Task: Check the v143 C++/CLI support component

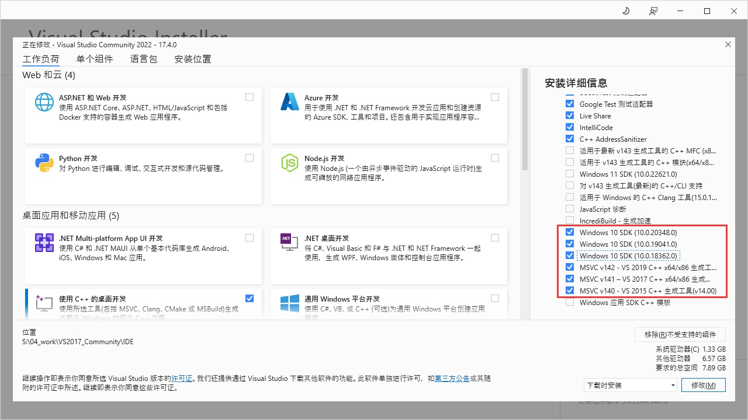Action: [x=570, y=185]
